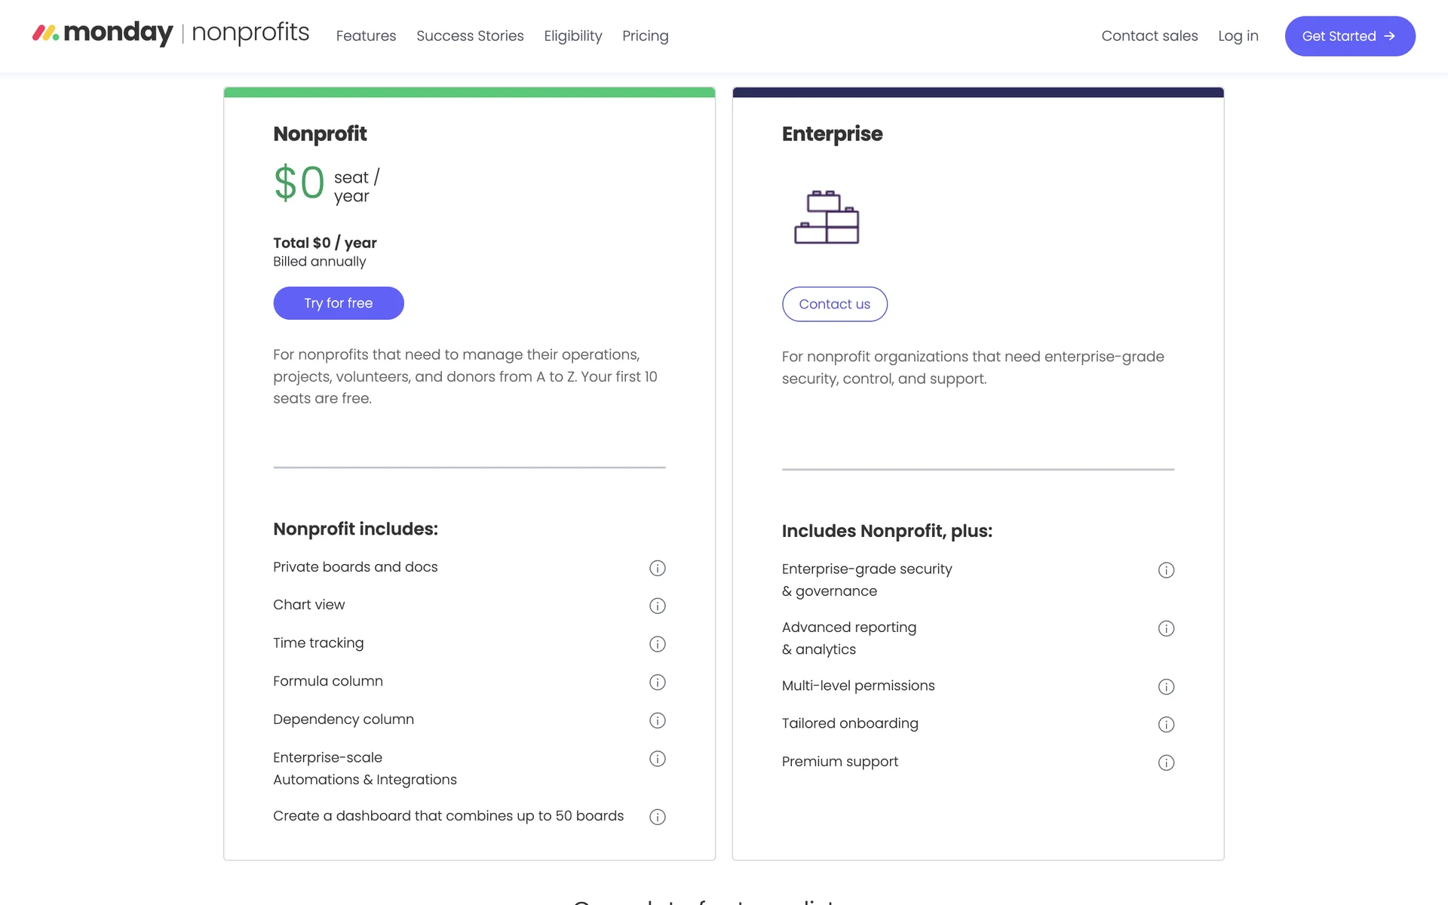The image size is (1448, 905).
Task: Click info icon next to Multi-level permissions
Action: [1166, 686]
